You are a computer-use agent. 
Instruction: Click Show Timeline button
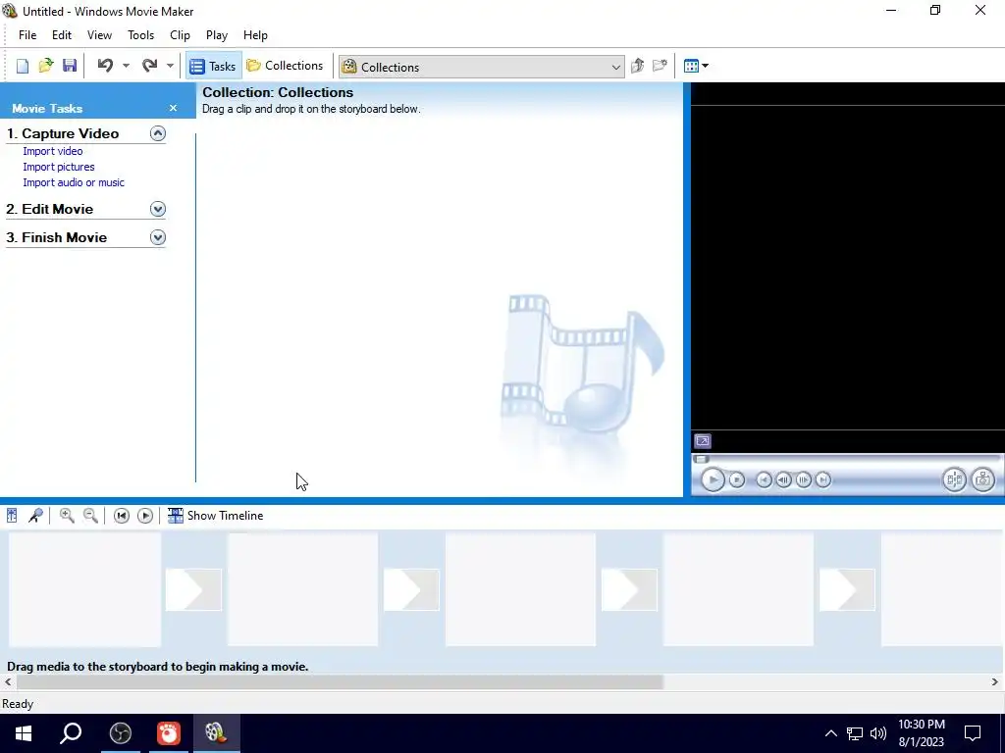[x=215, y=516]
